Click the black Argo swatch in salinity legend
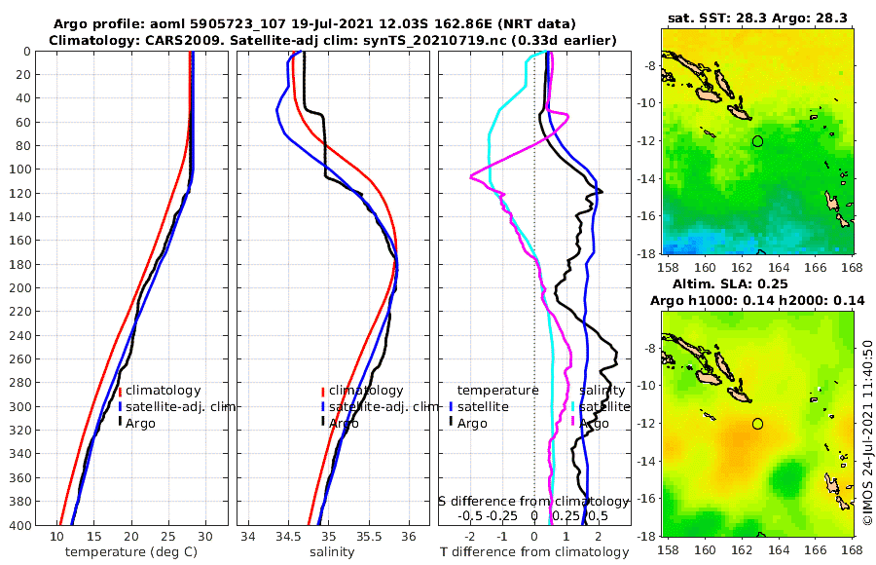 (x=323, y=423)
